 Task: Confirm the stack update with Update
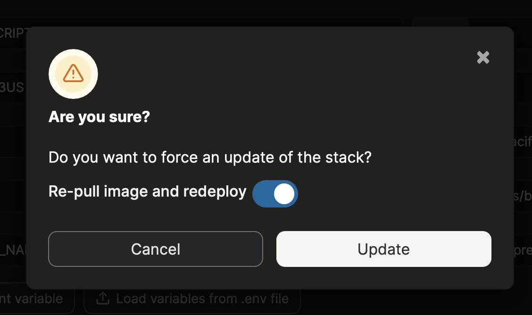click(383, 249)
